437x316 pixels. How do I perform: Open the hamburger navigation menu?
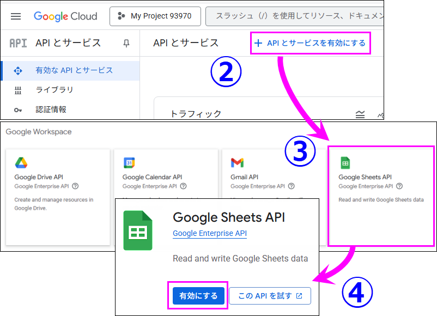tap(16, 16)
